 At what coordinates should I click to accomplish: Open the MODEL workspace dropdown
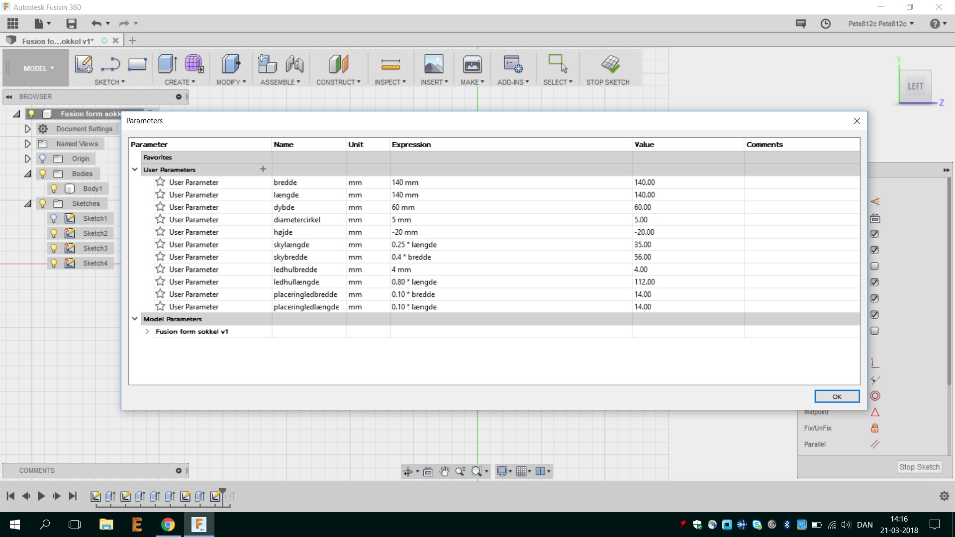coord(38,69)
